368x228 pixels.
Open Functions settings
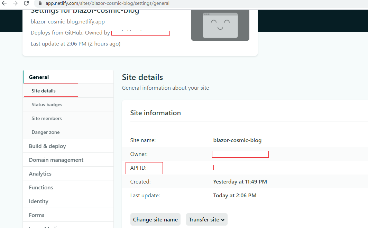[68, 188]
